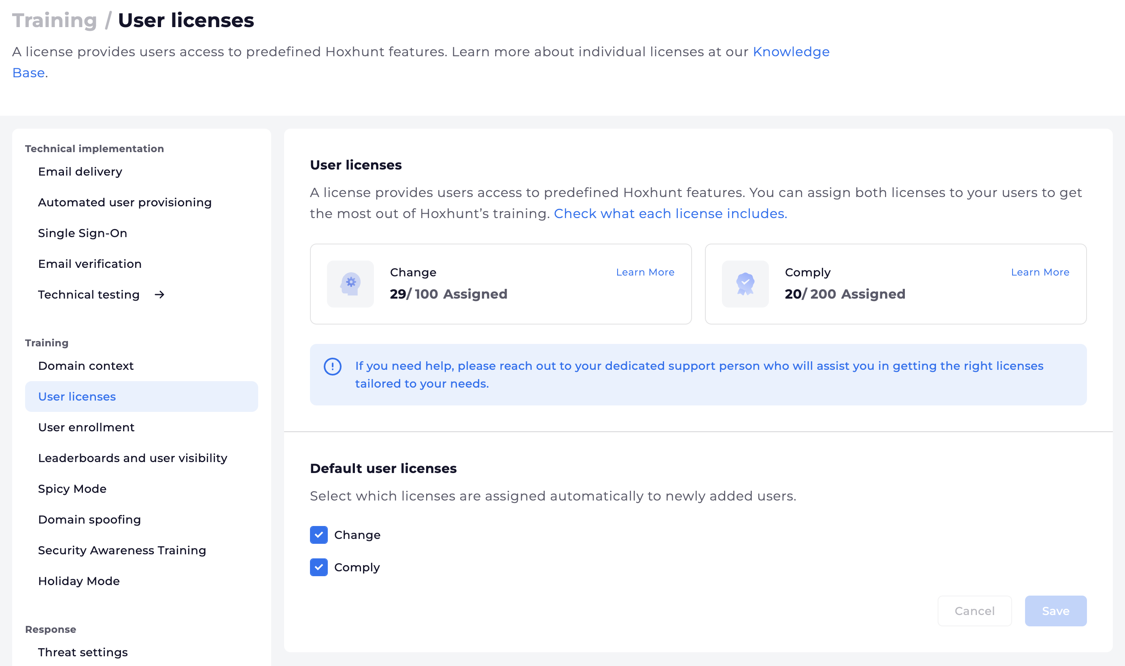Click '29/ 100 Assigned' text
The height and width of the screenshot is (666, 1125).
click(x=448, y=294)
